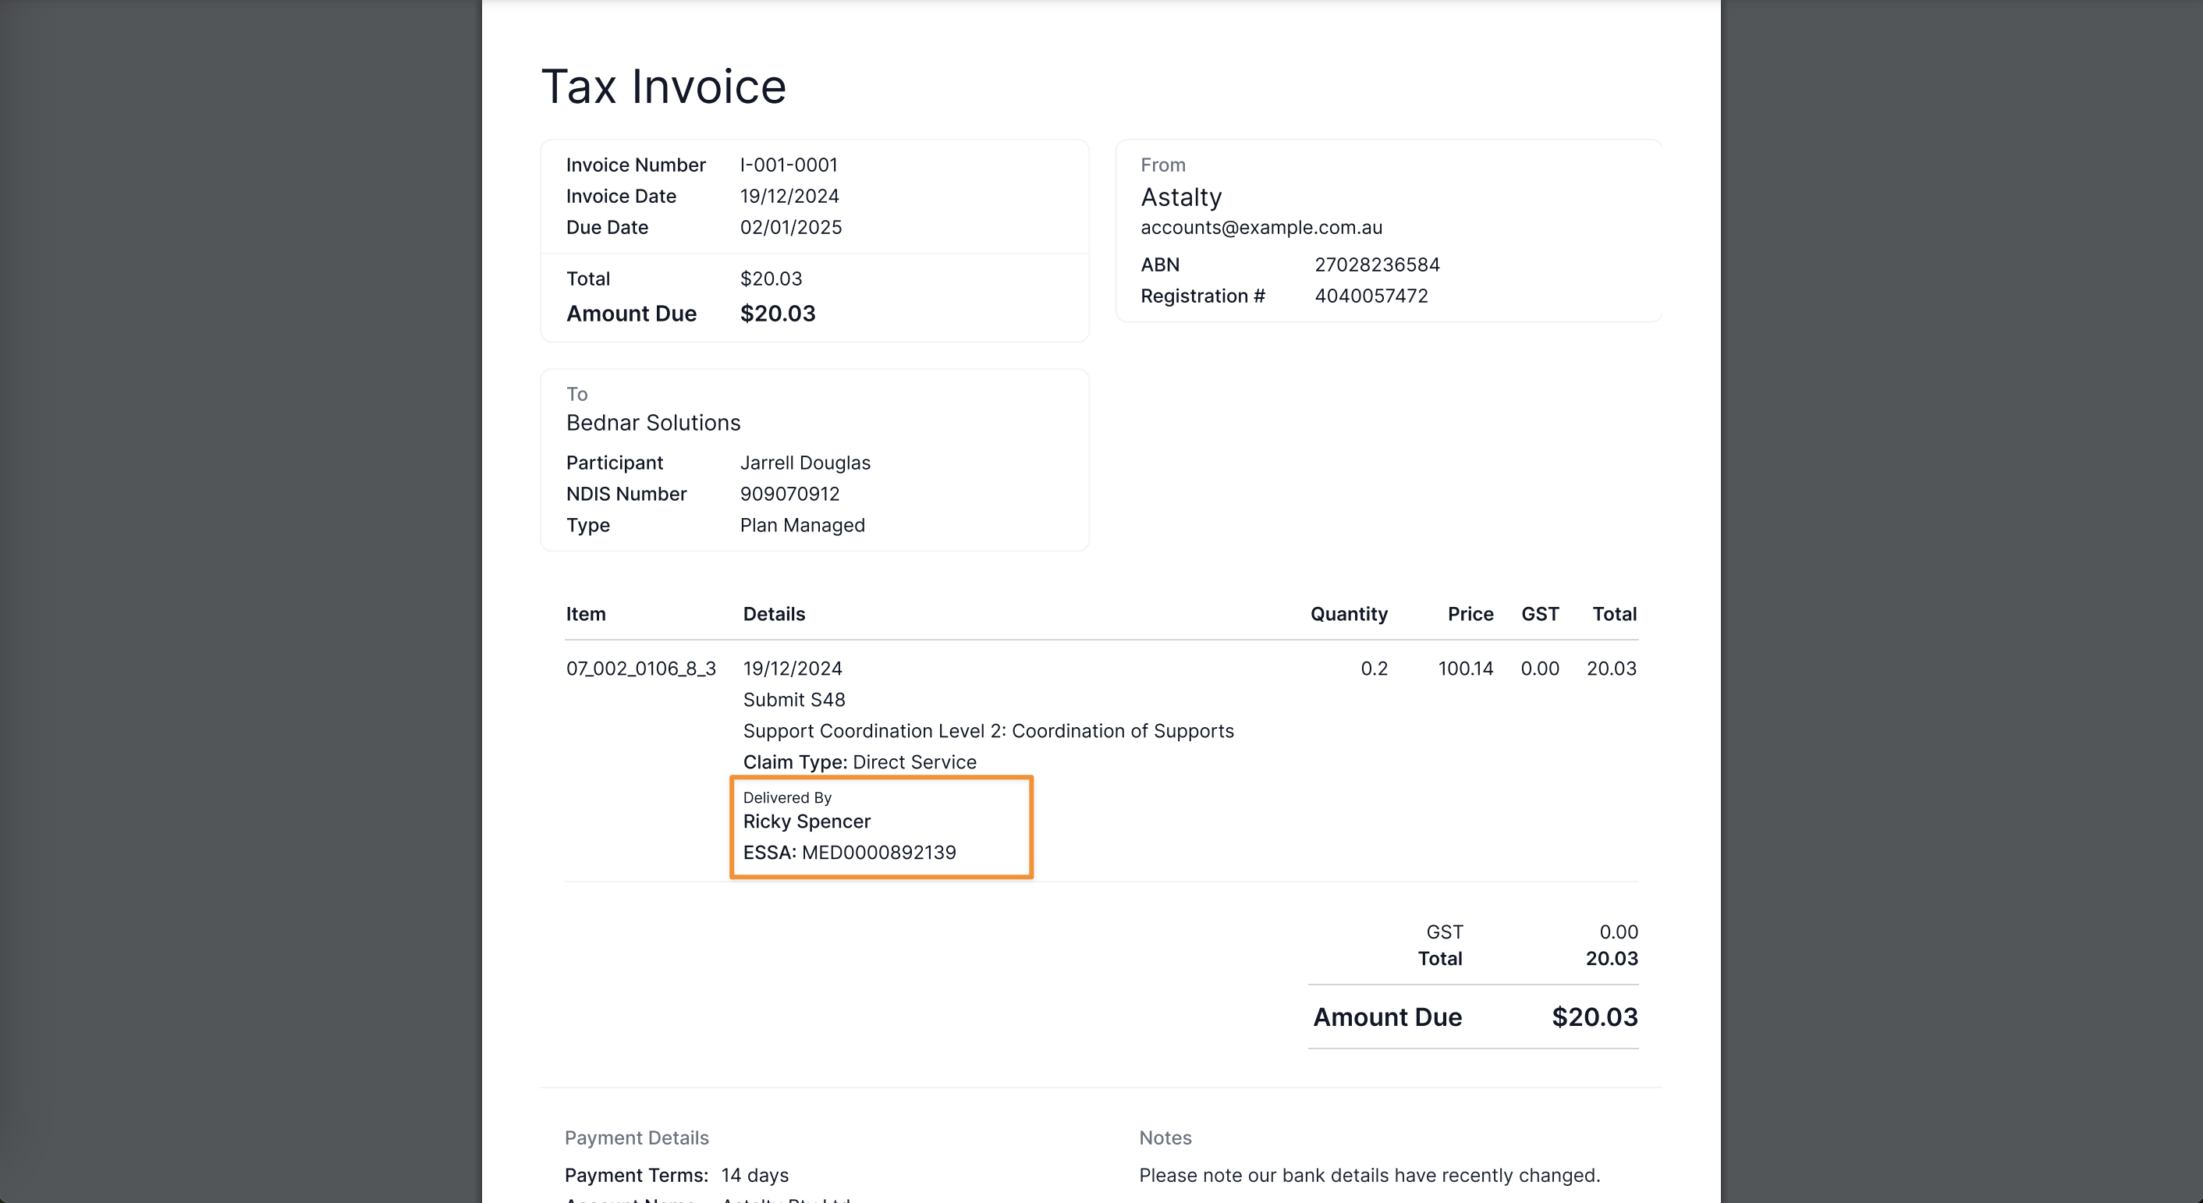Click registration number 4040057472
2203x1203 pixels.
point(1371,296)
